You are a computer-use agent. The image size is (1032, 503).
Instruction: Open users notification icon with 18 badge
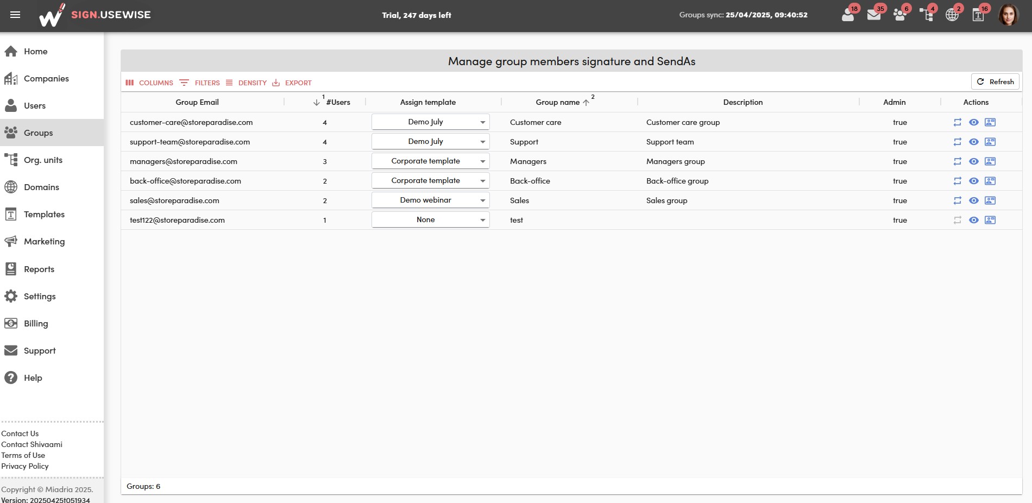(848, 15)
